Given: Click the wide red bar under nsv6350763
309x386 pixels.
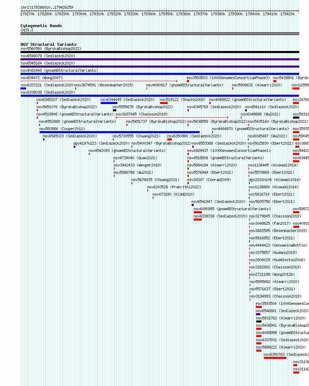Looking at the screenshot, I should [275, 358].
